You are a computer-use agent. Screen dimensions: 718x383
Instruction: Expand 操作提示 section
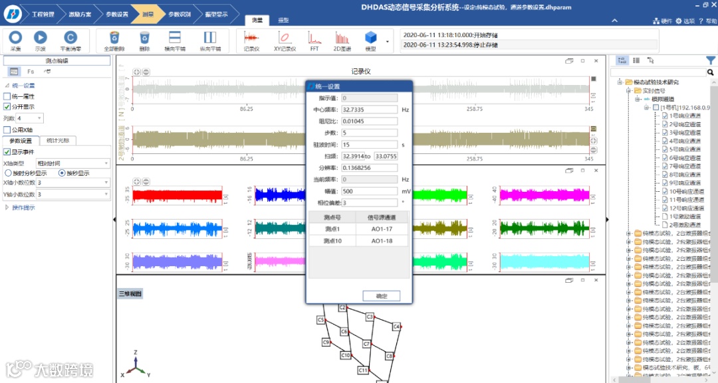click(7, 208)
